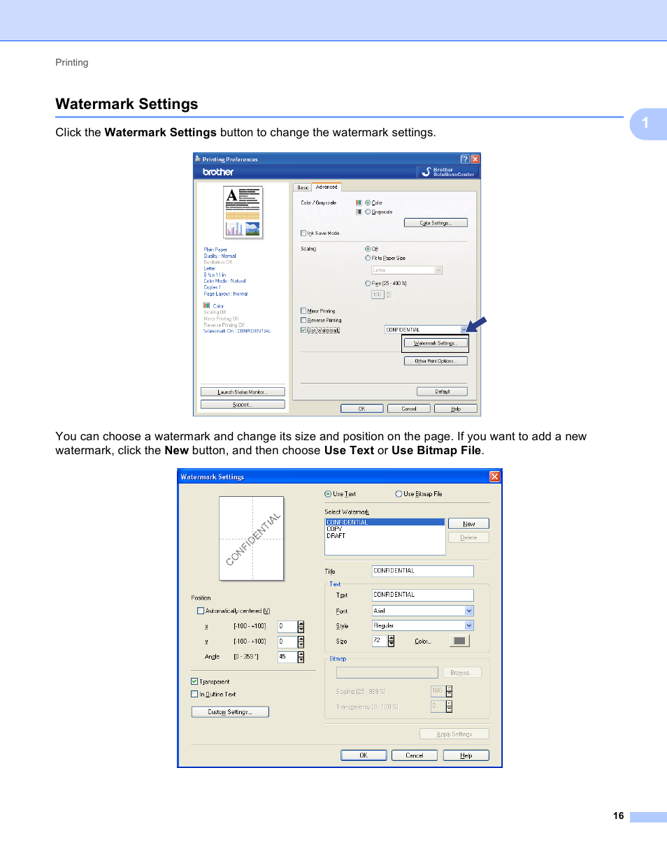Click the y position spinner arrows
Image resolution: width=667 pixels, height=863 pixels.
[x=301, y=641]
